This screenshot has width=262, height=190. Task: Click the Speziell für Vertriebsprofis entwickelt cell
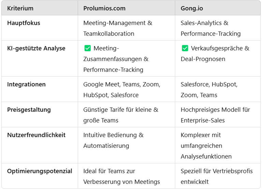click(217, 176)
